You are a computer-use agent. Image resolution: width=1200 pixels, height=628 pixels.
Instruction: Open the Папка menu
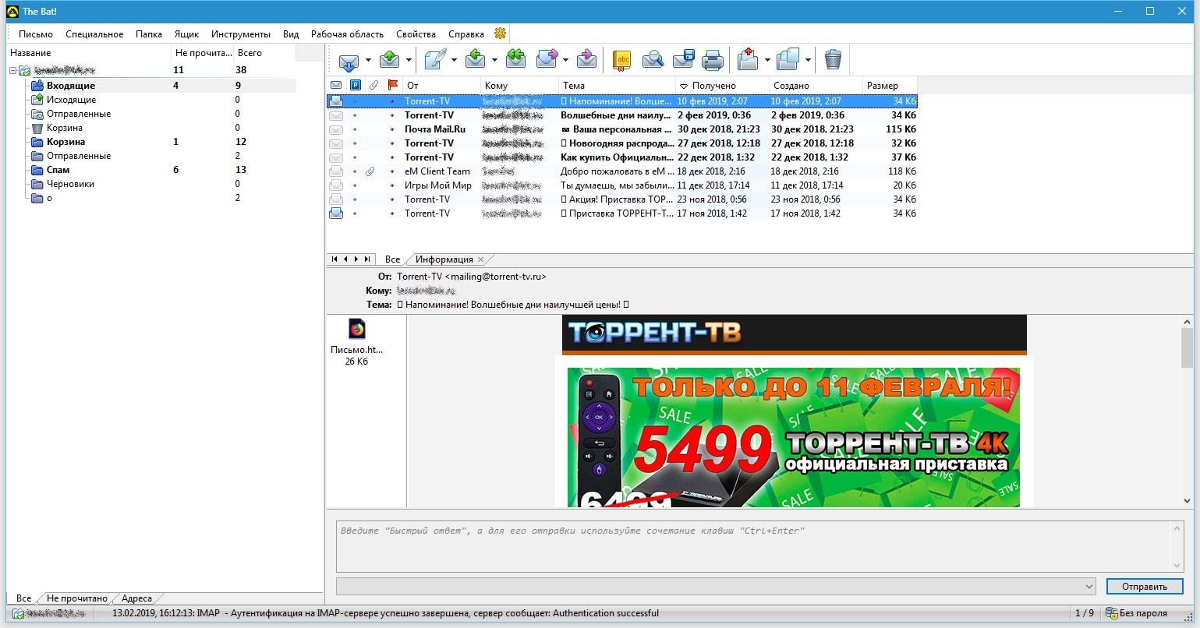[149, 34]
